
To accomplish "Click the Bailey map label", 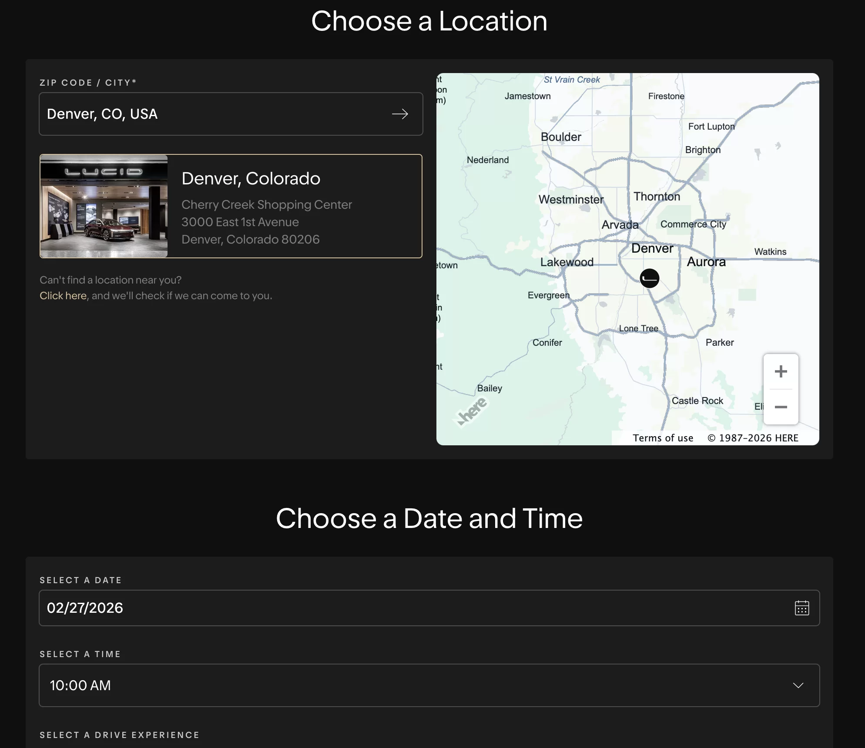I will click(489, 388).
